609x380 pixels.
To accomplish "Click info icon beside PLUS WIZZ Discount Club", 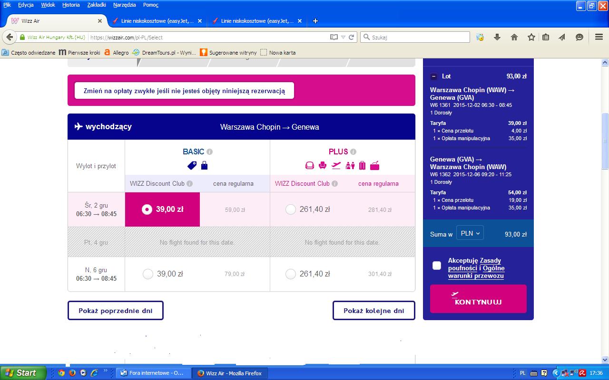I will tap(334, 184).
